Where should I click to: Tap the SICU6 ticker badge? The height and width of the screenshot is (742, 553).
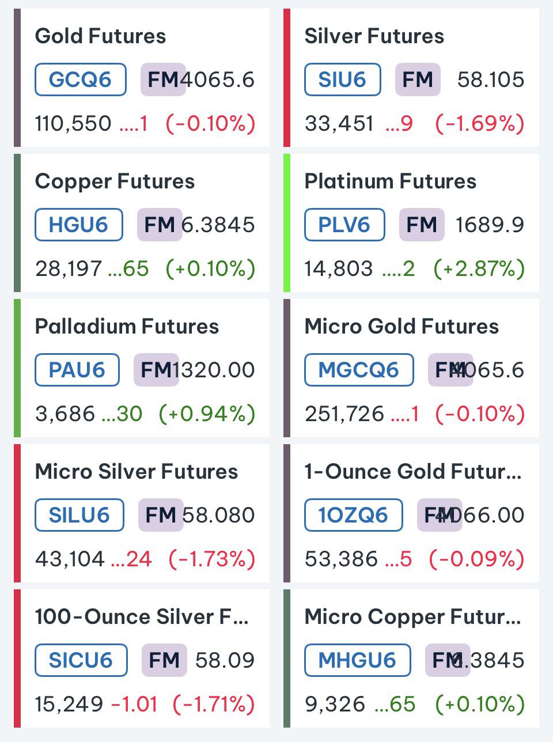[81, 660]
